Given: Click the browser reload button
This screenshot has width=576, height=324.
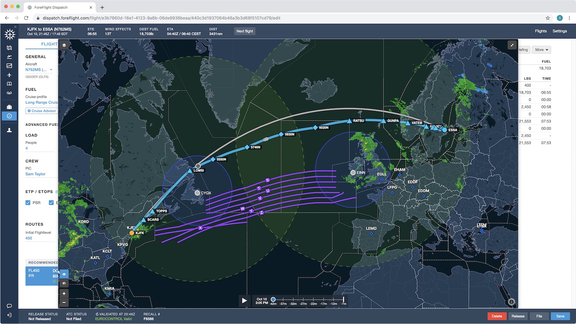Looking at the screenshot, I should [26, 18].
